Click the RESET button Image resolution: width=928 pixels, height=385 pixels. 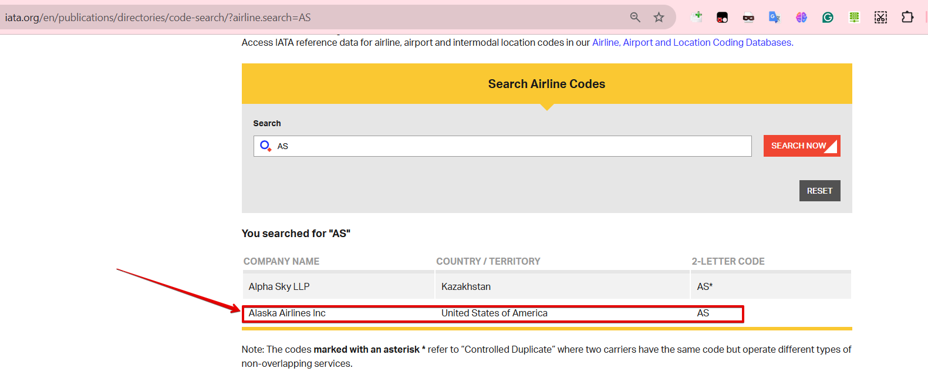819,191
